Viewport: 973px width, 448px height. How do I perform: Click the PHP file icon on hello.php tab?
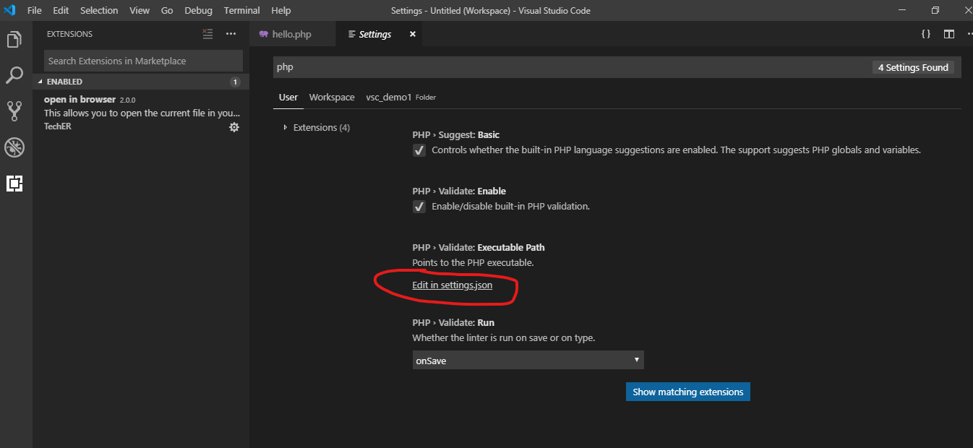pos(263,34)
